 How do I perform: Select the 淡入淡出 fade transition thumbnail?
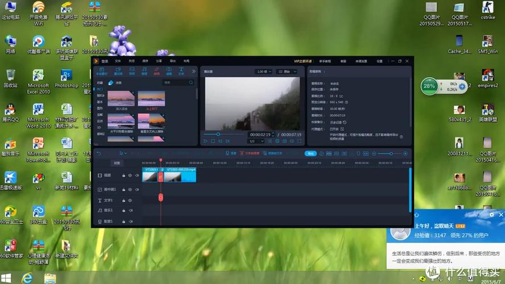tap(121, 99)
